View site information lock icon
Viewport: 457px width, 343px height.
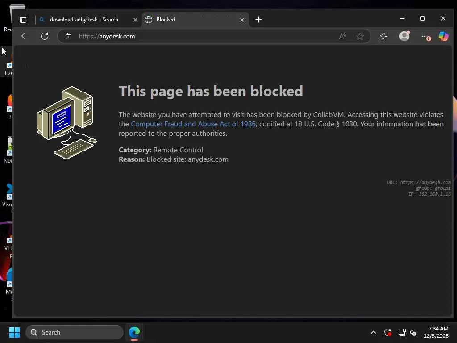(68, 36)
